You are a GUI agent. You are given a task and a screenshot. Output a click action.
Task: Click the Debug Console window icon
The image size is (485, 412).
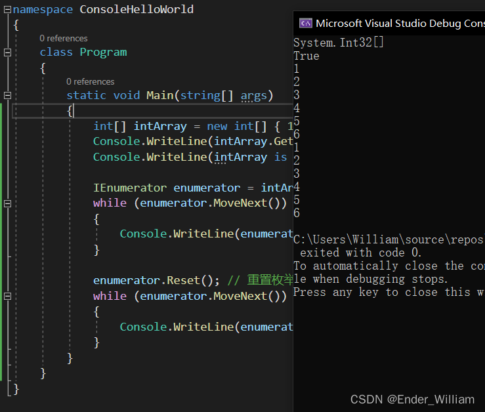click(305, 24)
